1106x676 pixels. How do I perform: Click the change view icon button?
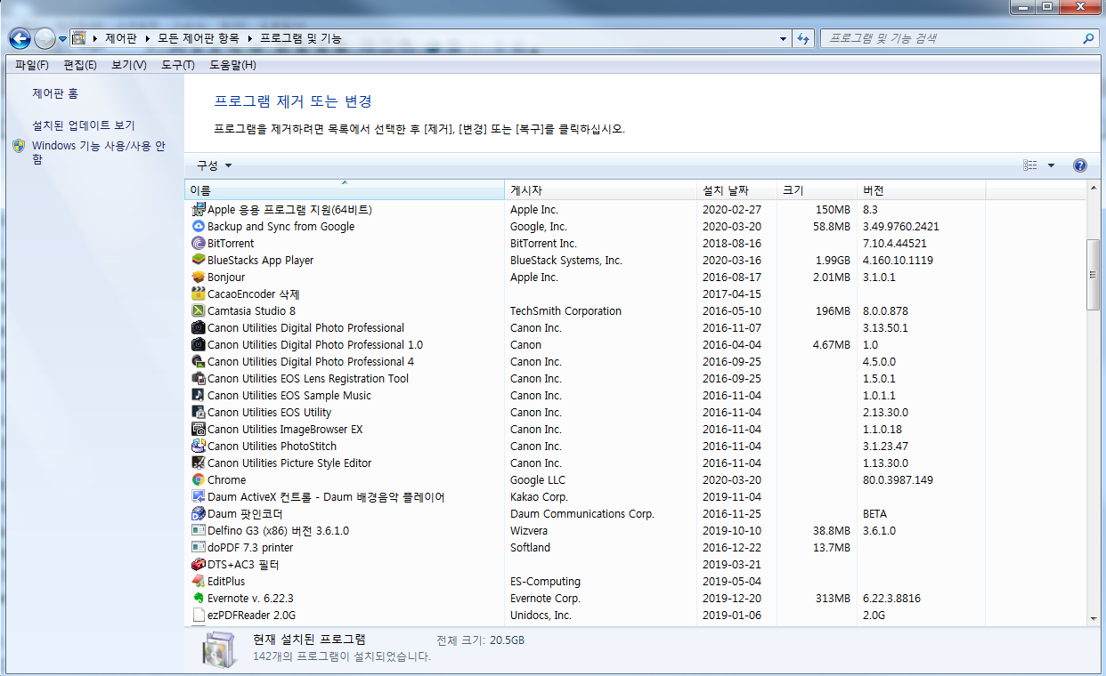1030,165
